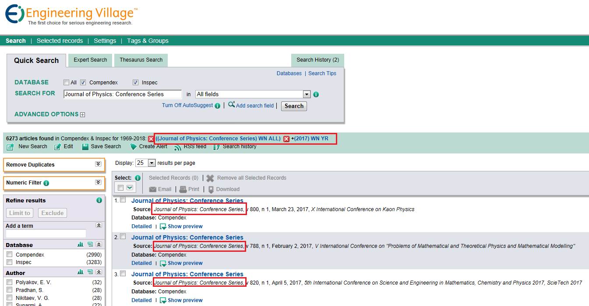Click the Email envelope icon
Viewport: 589px width, 306px height.
tap(153, 189)
